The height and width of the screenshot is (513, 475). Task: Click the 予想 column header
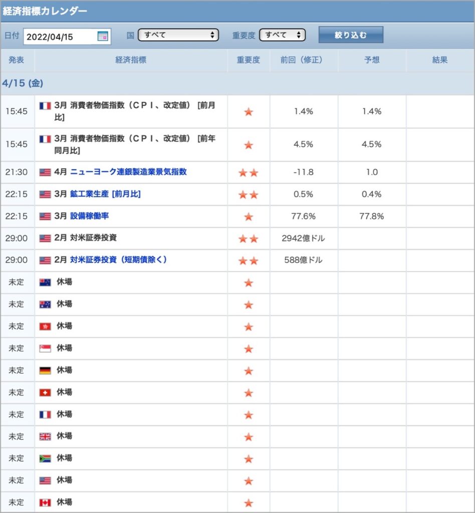pyautogui.click(x=372, y=60)
